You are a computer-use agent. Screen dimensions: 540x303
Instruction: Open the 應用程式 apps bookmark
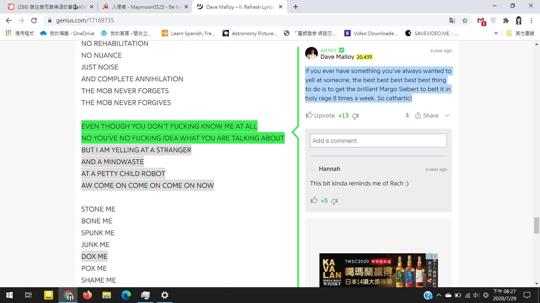pyautogui.click(x=20, y=34)
